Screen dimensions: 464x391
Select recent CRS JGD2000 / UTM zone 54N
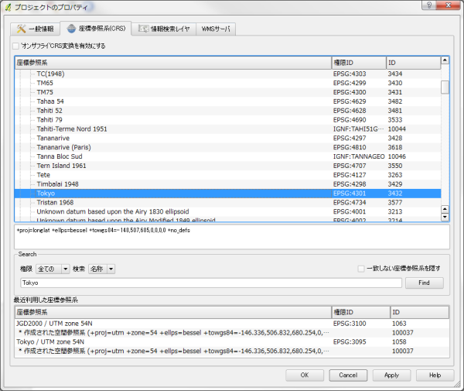tap(232, 324)
